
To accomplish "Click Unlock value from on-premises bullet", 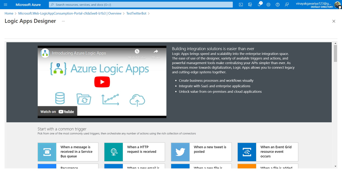I will click(220, 92).
